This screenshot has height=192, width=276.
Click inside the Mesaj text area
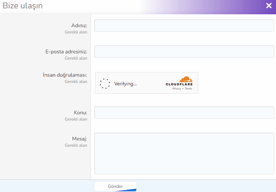pos(184,153)
